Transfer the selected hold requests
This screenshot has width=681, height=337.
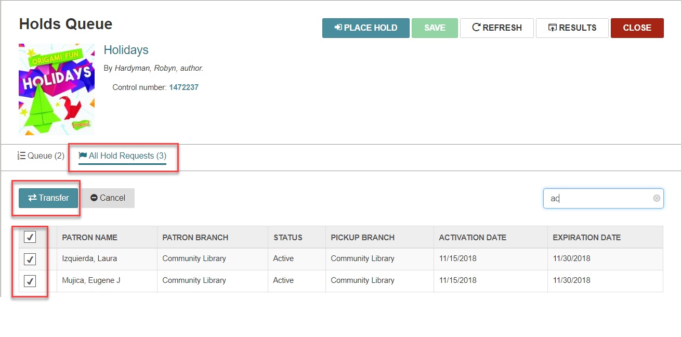(48, 198)
